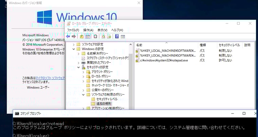Image resolution: width=258 pixels, height=137 pixels.
Task: Select the セキュリティ レベル tree item
Action: (x=107, y=99)
